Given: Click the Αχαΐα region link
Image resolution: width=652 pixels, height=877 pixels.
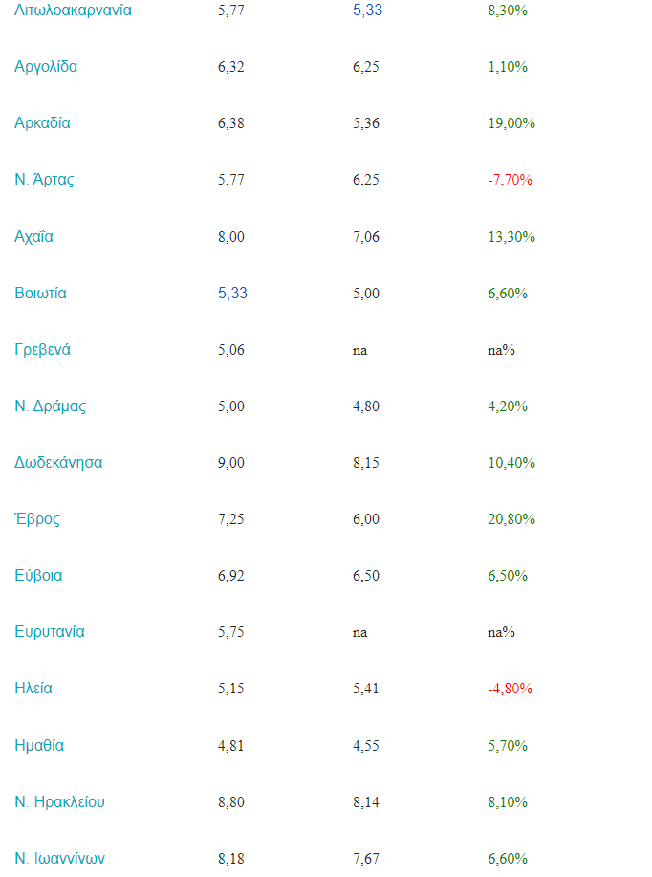Looking at the screenshot, I should [x=33, y=236].
